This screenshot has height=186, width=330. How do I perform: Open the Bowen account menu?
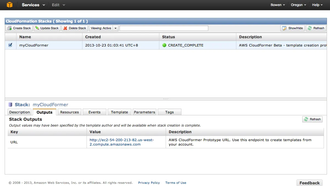coord(278,5)
